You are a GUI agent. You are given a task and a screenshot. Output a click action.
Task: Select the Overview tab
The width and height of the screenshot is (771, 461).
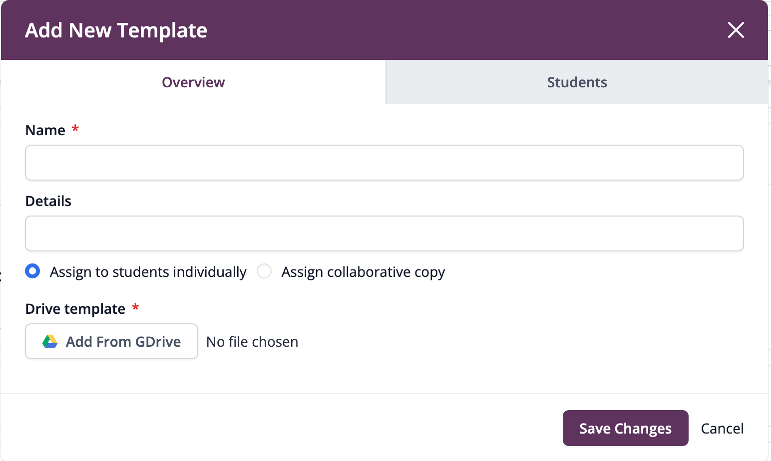(x=193, y=82)
